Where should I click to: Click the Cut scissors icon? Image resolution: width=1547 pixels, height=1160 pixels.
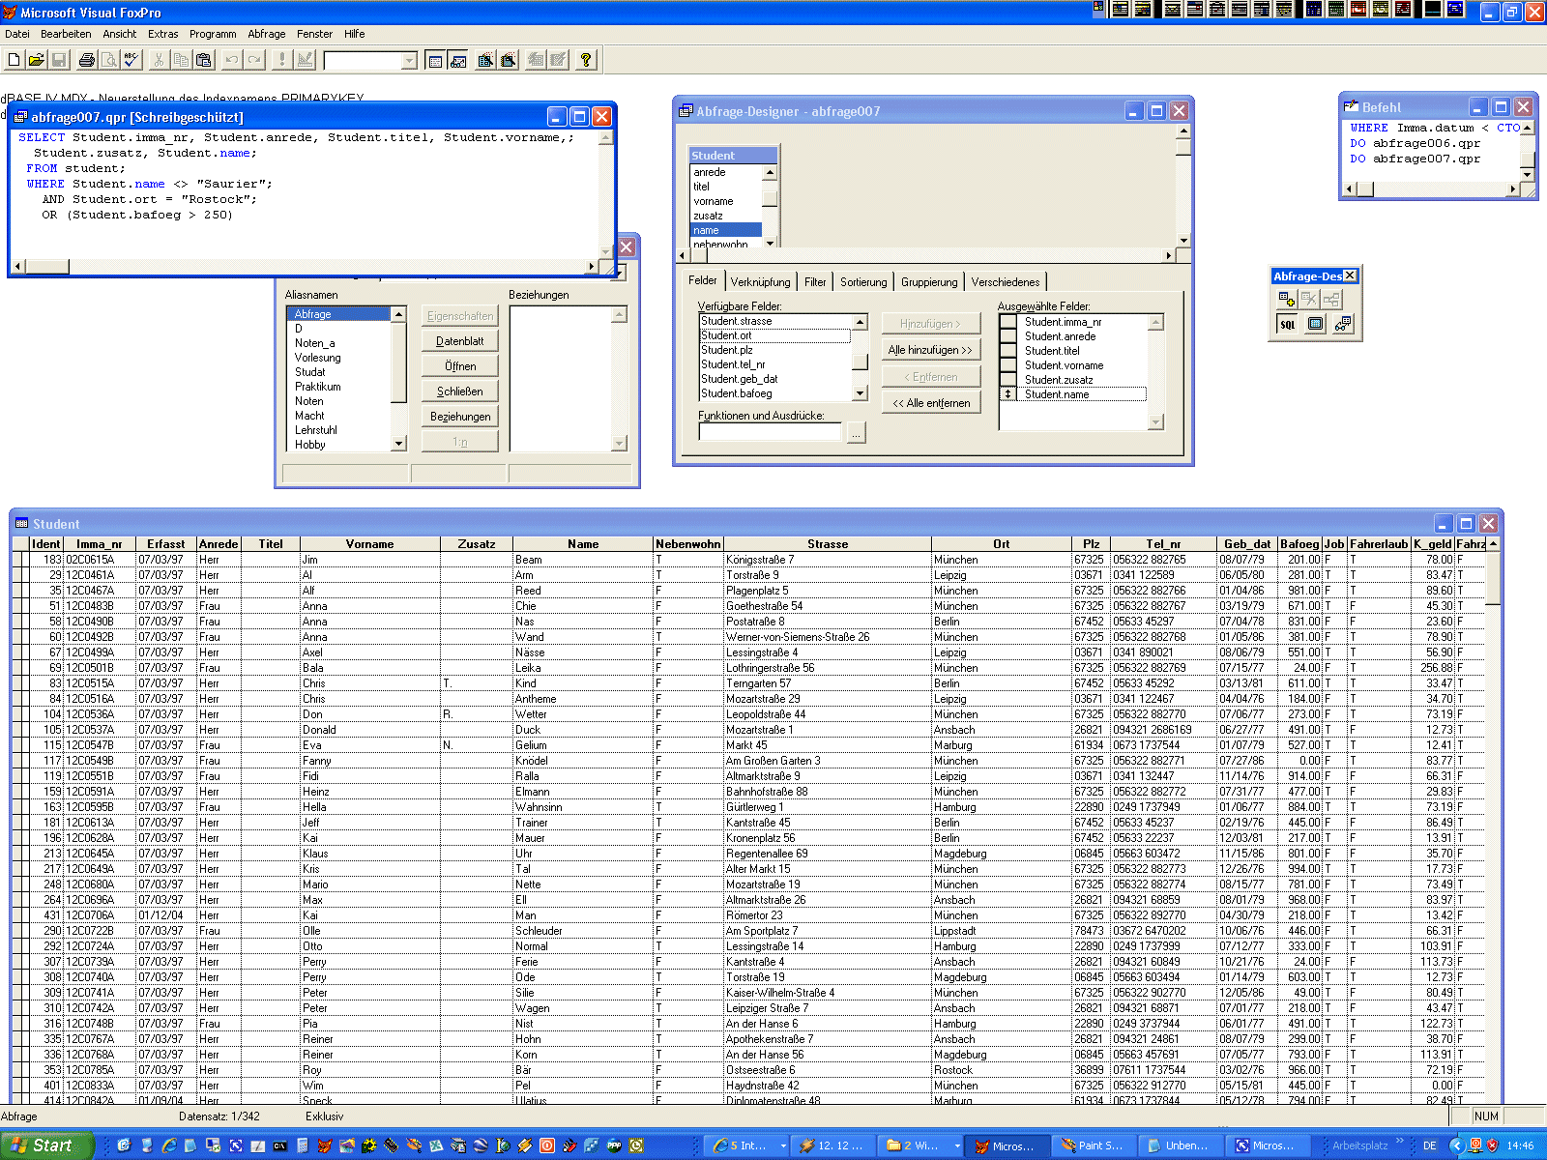coord(159,60)
